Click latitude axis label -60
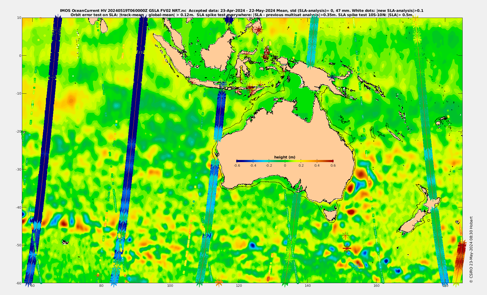This screenshot has width=487, height=295. point(18,283)
